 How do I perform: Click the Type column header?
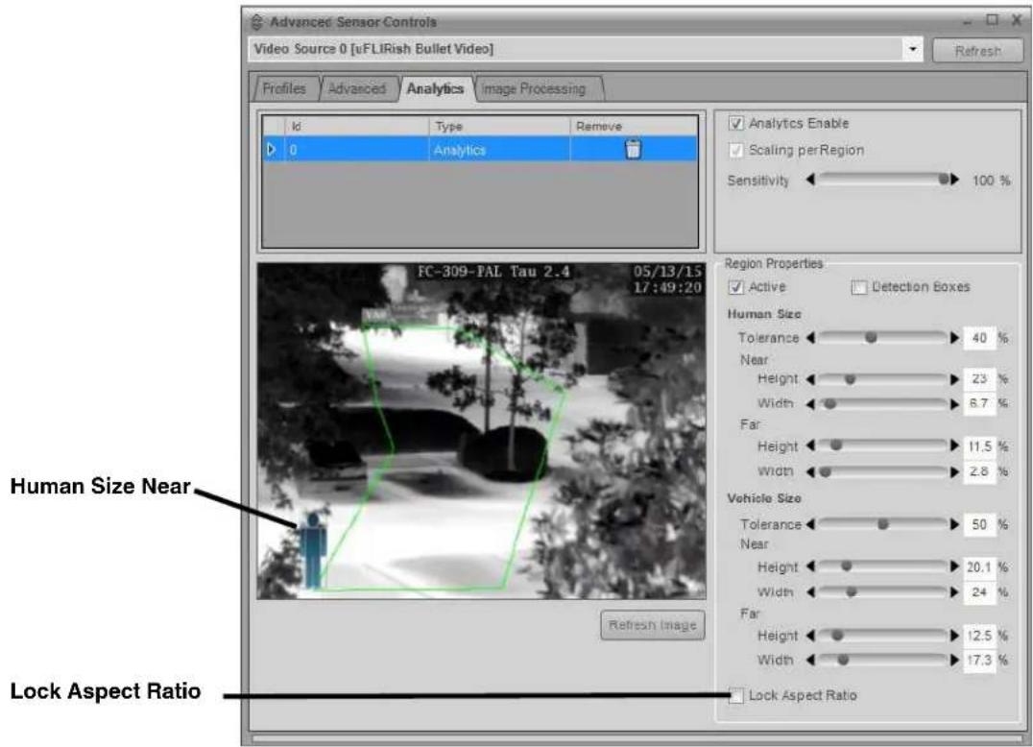coord(499,126)
